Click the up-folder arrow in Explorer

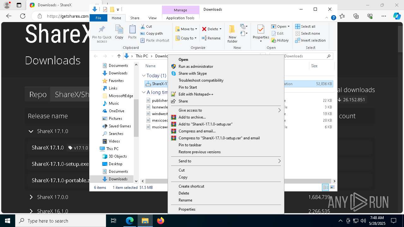[x=119, y=56]
